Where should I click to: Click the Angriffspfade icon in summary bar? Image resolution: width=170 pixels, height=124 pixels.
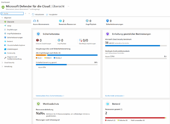pyautogui.click(x=87, y=21)
